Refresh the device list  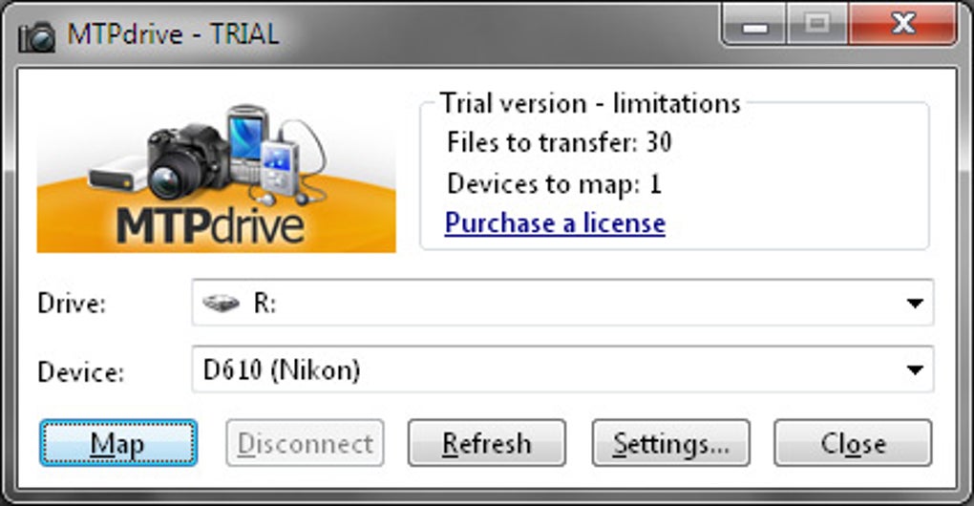486,443
